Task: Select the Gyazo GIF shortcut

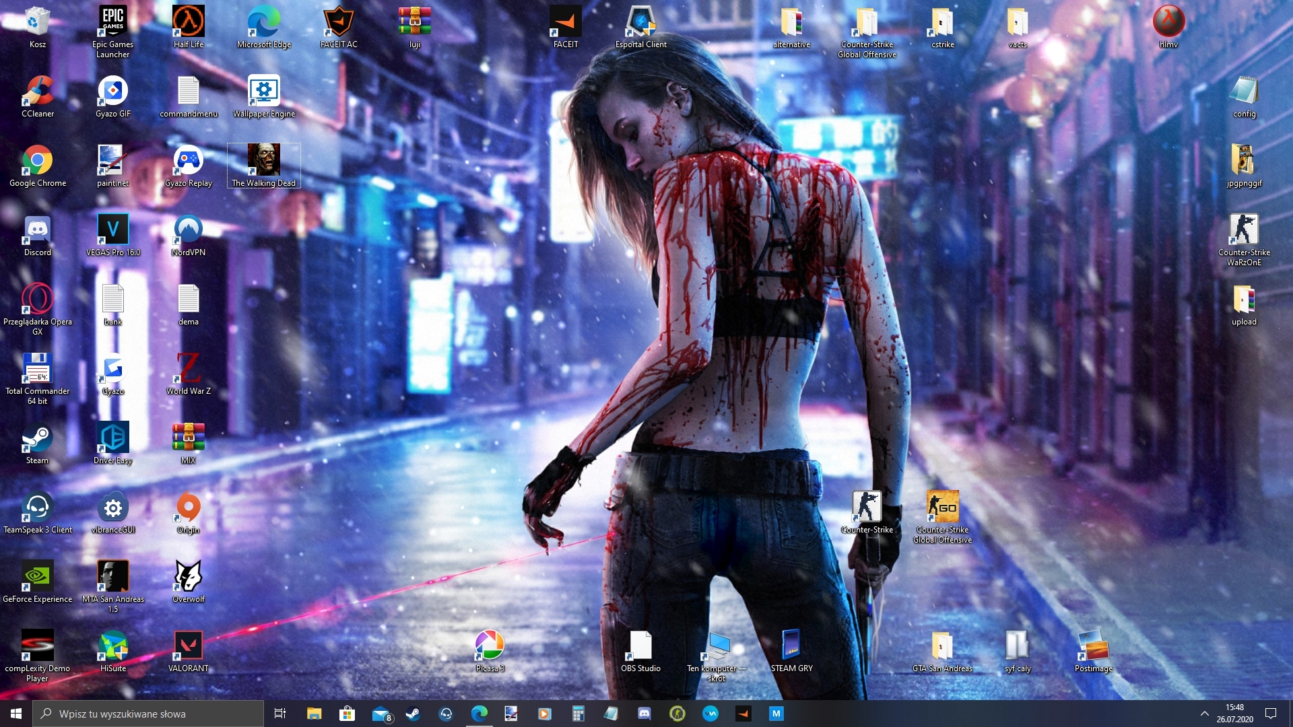Action: 113,97
